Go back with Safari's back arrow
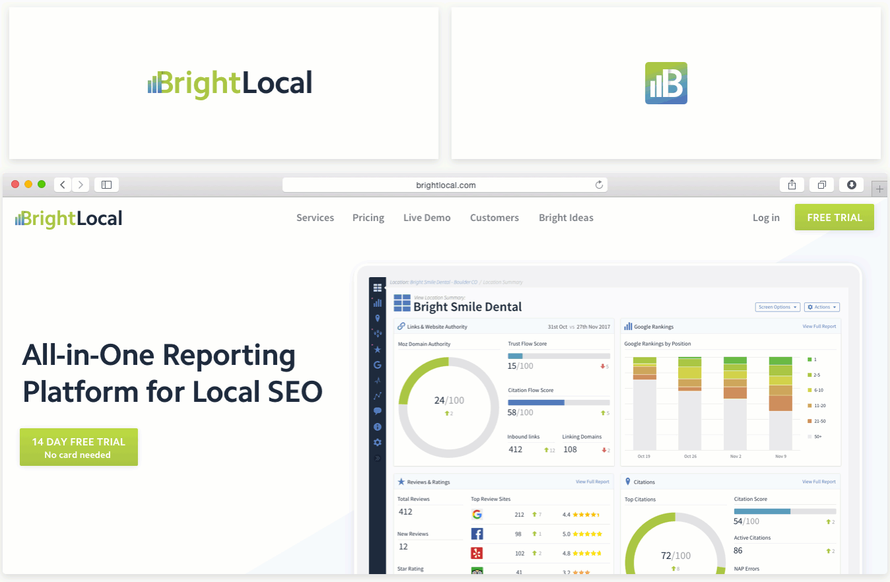This screenshot has width=890, height=582. (x=63, y=185)
